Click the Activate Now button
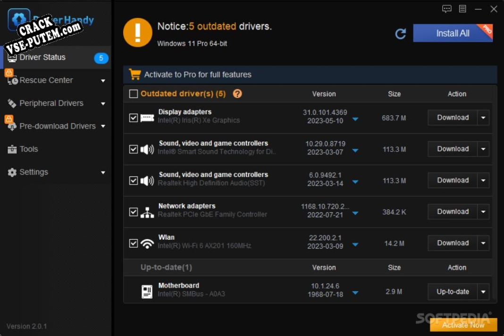This screenshot has width=504, height=336. 463,325
